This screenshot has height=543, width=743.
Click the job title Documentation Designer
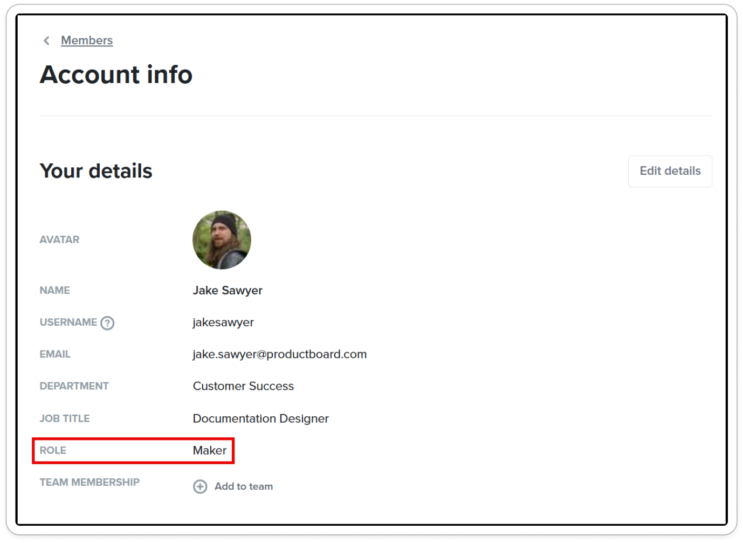tap(261, 418)
